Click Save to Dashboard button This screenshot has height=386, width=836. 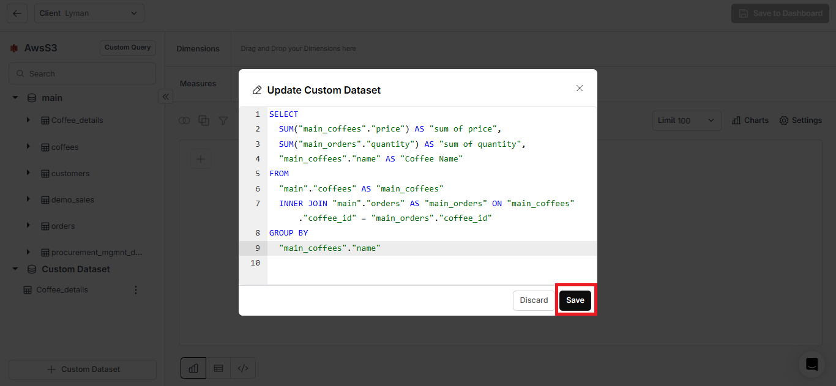tap(780, 13)
